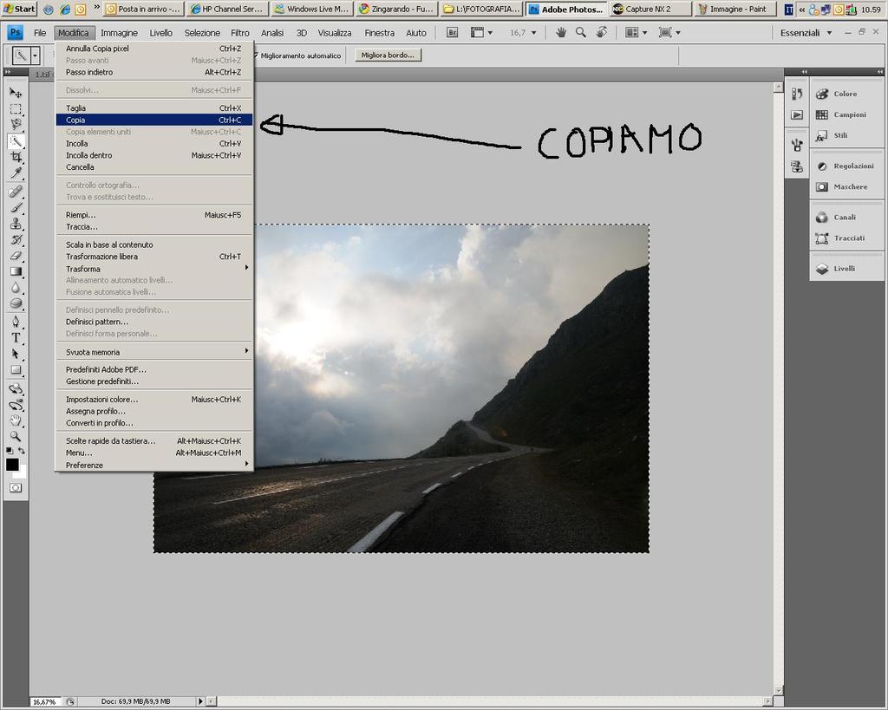
Task: Select the Horizontal Type tool
Action: [16, 337]
